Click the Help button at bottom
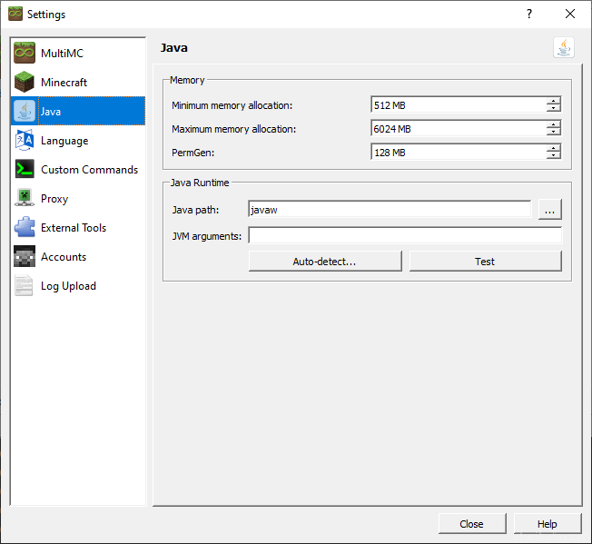592x544 pixels. tap(548, 524)
